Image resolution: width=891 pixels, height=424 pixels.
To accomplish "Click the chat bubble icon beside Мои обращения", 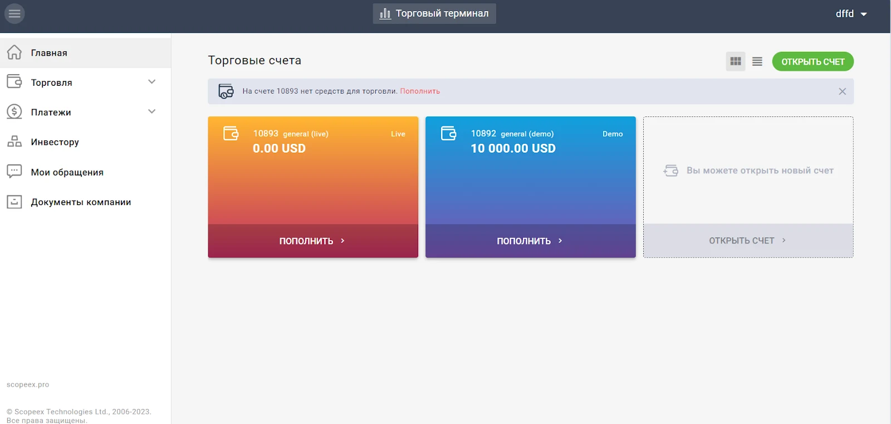I will [14, 171].
